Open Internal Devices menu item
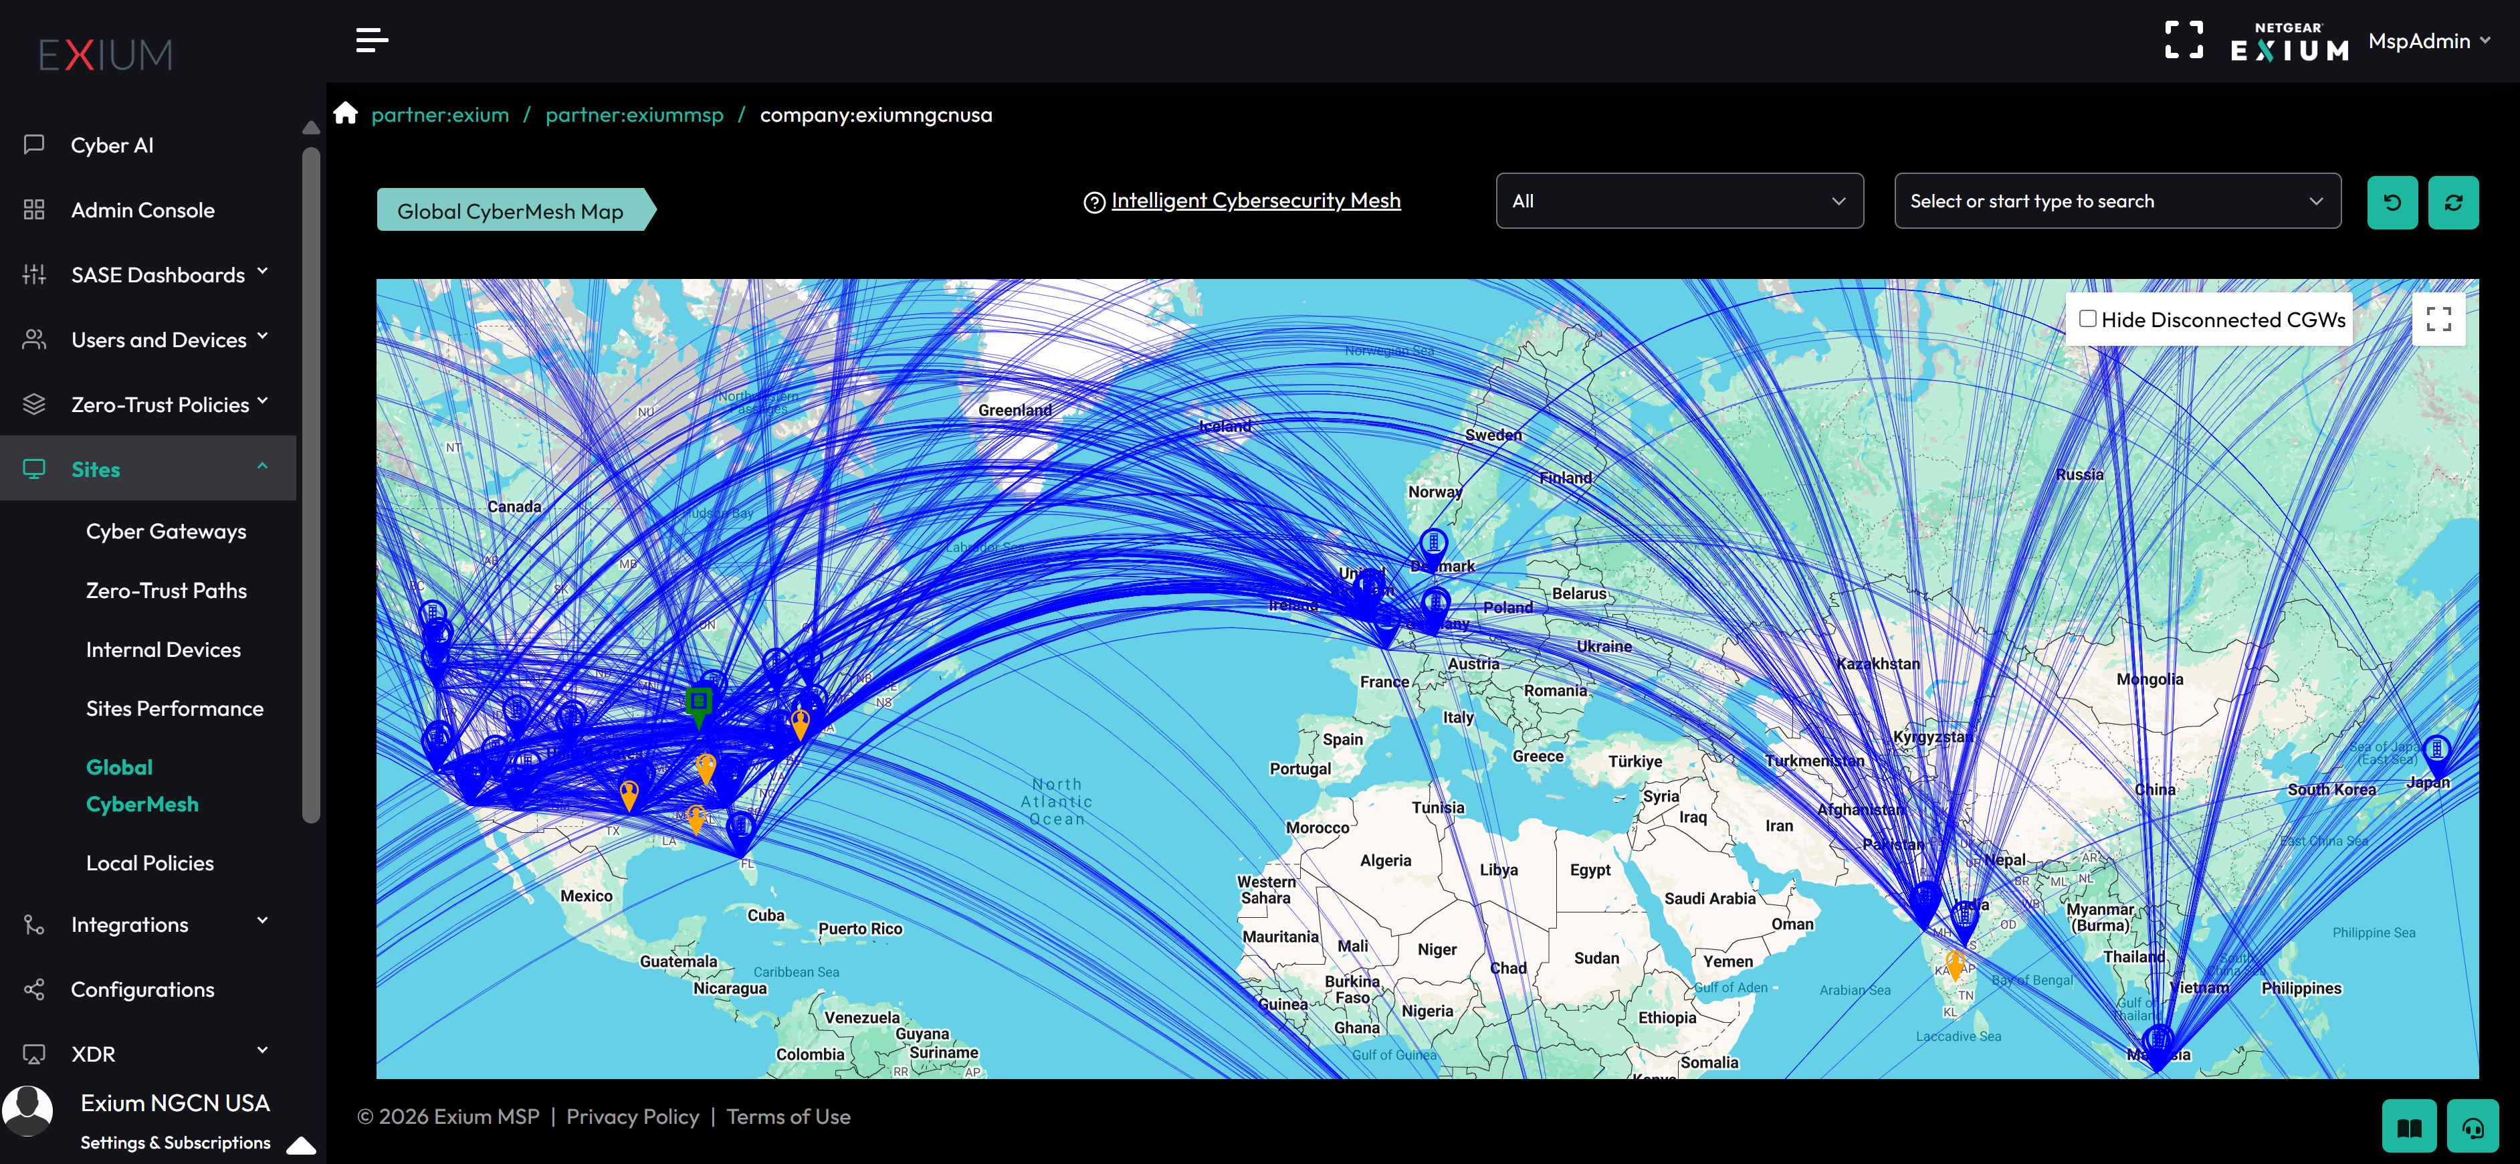Screen dimensions: 2520x1164 [x=163, y=650]
